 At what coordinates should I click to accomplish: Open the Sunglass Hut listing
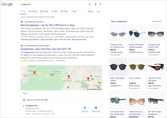tap(32, 105)
